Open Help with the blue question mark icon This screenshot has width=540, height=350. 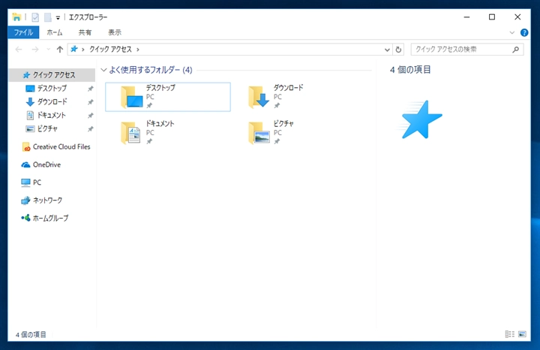coord(524,33)
